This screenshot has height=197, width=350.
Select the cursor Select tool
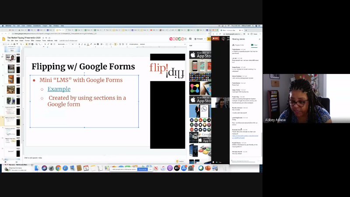tap(27, 44)
